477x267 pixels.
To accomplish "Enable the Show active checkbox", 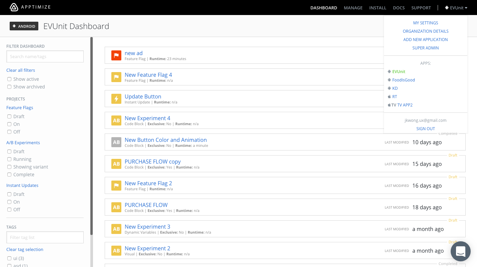I will [9, 79].
